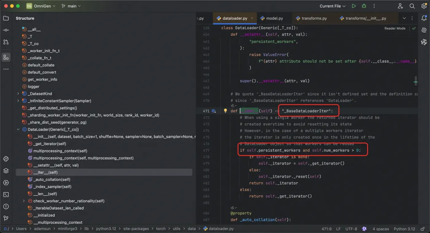Click the inlay hints marker above line 486
Viewport: 430px width, 233px height.
[234, 208]
